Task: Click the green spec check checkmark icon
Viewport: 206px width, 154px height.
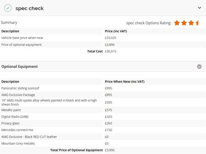Action: (8, 8)
